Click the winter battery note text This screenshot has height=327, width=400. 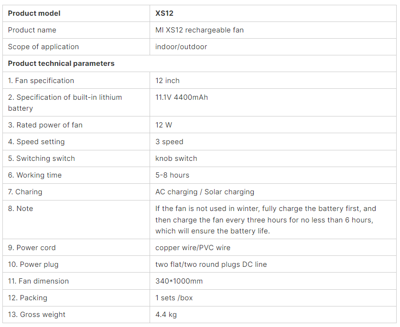266,220
